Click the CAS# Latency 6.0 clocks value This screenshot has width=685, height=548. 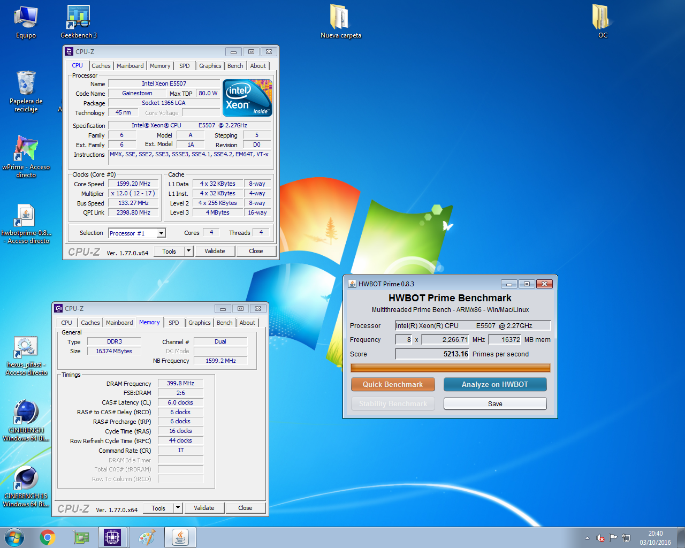tap(180, 402)
